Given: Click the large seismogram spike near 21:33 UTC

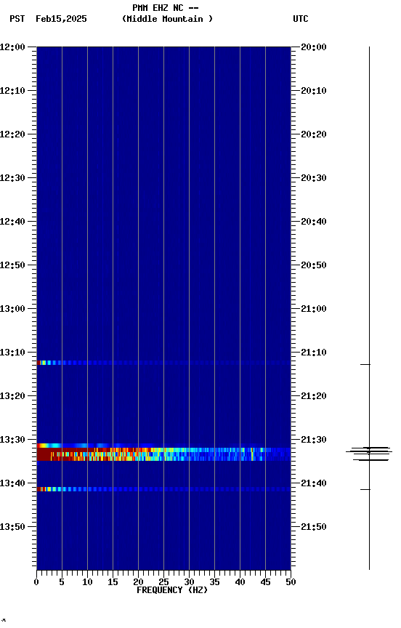Looking at the screenshot, I should [x=369, y=454].
